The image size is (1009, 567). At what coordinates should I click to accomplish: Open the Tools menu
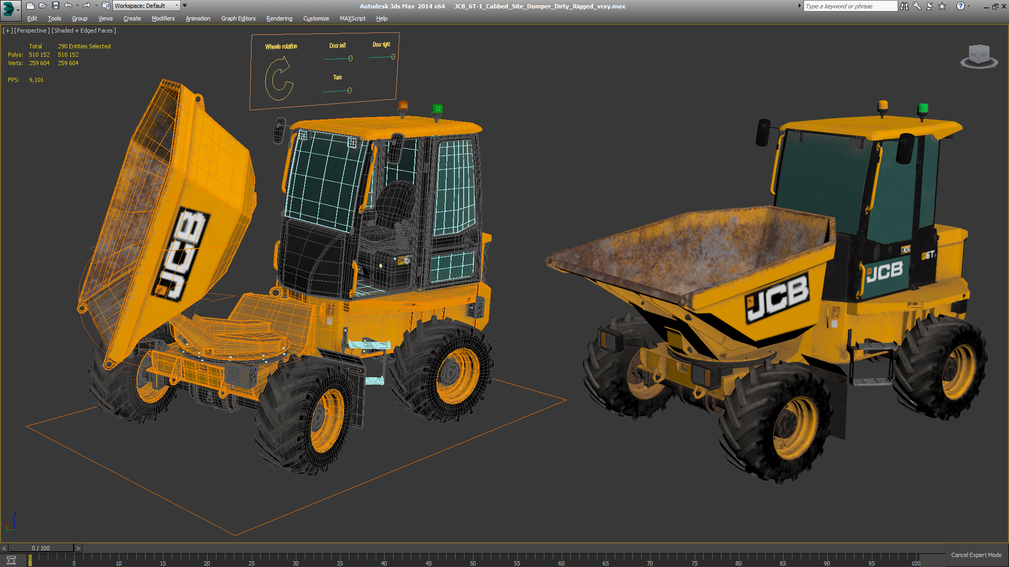(x=54, y=18)
